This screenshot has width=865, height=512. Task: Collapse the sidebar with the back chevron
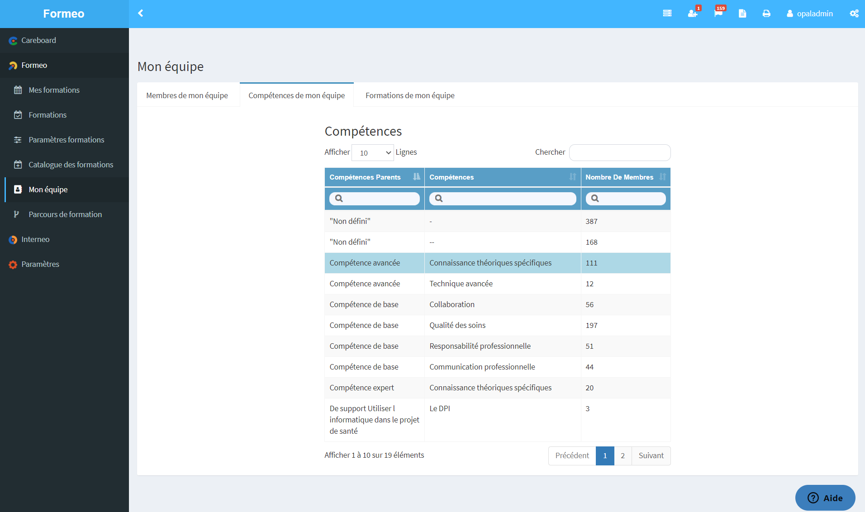coord(141,13)
